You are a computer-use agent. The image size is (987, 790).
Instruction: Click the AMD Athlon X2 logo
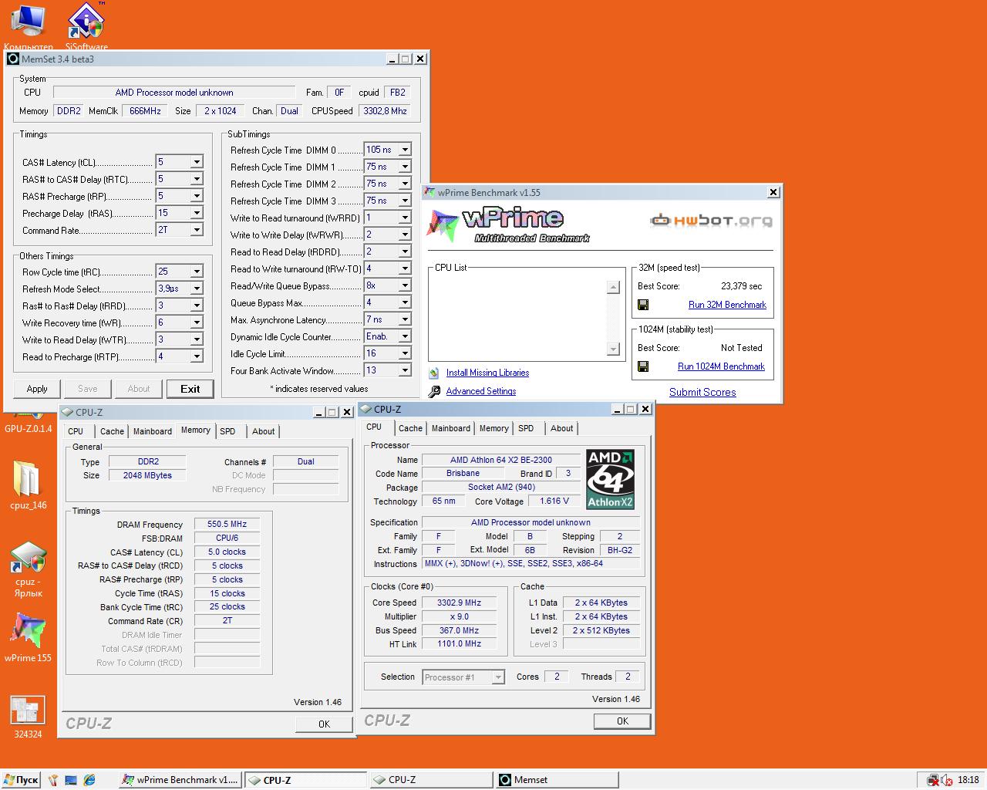[610, 479]
